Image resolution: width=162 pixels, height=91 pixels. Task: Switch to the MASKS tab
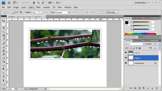pyautogui.click(x=142, y=37)
